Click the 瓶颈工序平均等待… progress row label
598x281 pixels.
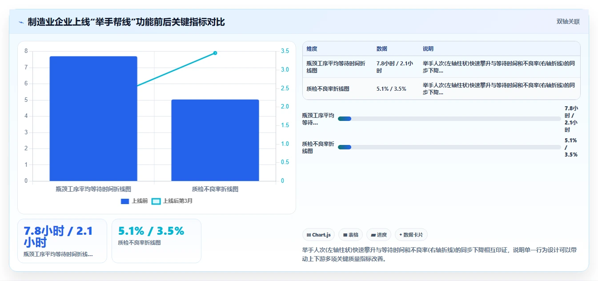[x=318, y=119]
